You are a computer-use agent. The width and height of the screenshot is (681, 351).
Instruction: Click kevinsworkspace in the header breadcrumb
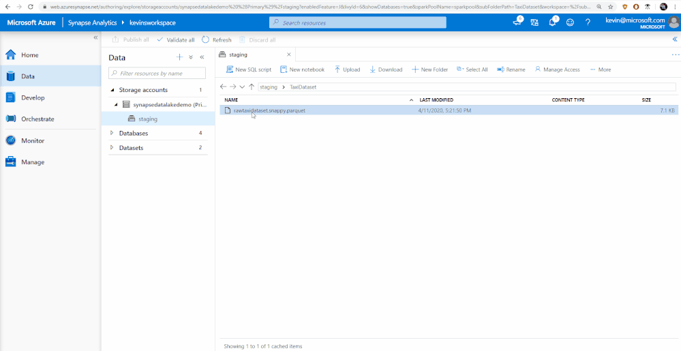click(x=153, y=22)
